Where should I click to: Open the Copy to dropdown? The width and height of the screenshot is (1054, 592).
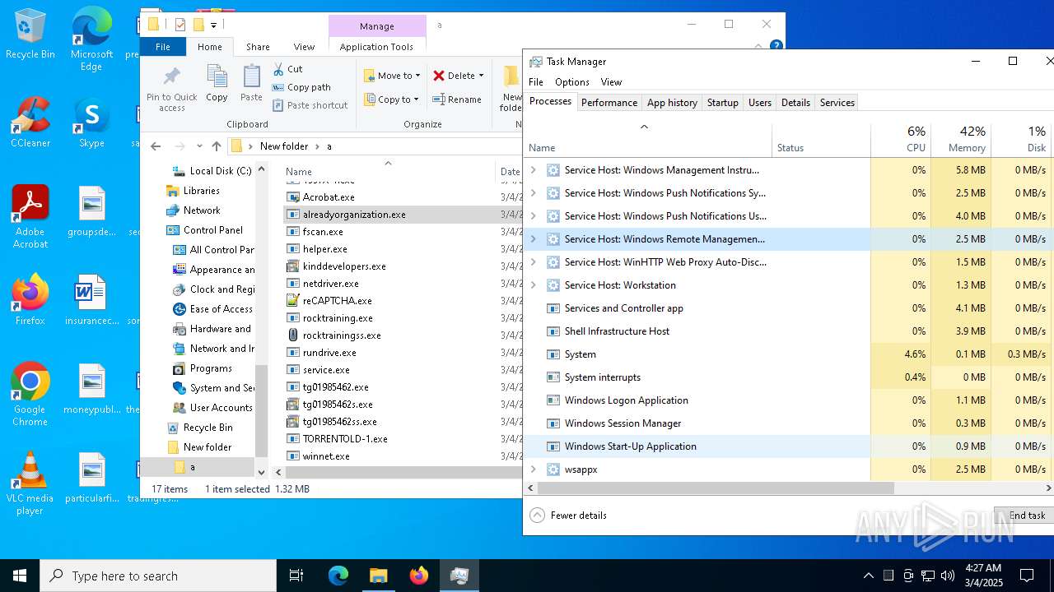tap(392, 99)
